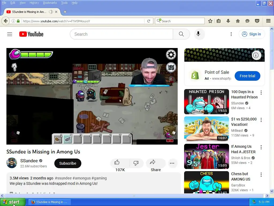Close the SSundee video tab
274x206 pixels.
pyautogui.click(x=56, y=12)
